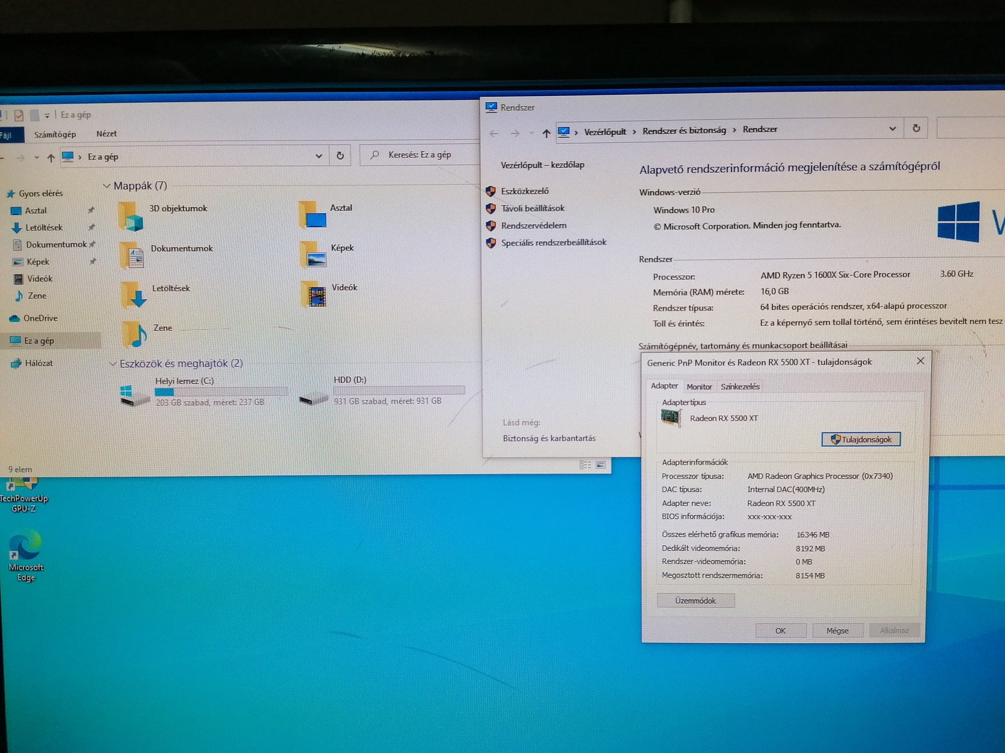Switch Explorer to large icons view
The image size is (1005, 753).
(x=600, y=465)
